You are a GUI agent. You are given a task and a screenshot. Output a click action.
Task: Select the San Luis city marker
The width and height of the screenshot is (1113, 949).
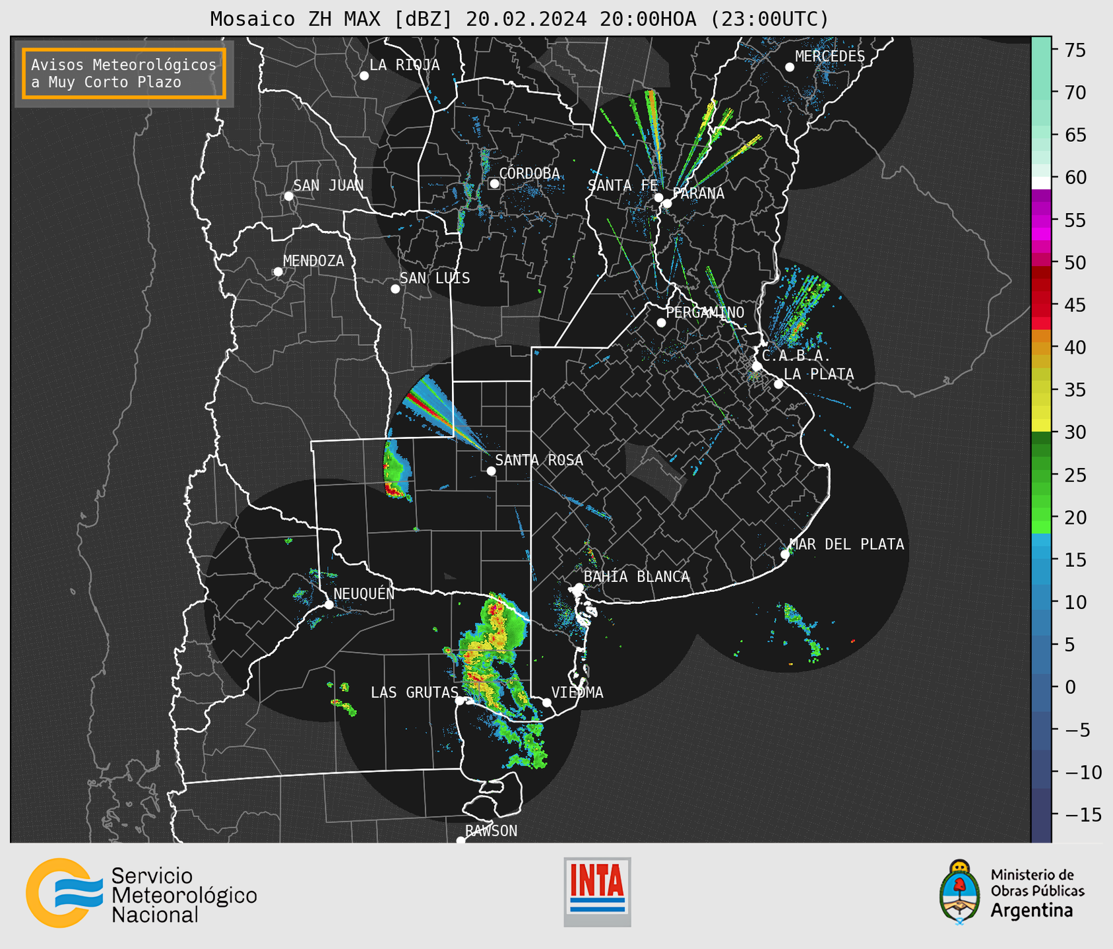coord(395,289)
